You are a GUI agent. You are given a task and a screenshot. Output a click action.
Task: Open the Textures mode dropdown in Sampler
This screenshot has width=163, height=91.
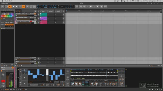73,81
